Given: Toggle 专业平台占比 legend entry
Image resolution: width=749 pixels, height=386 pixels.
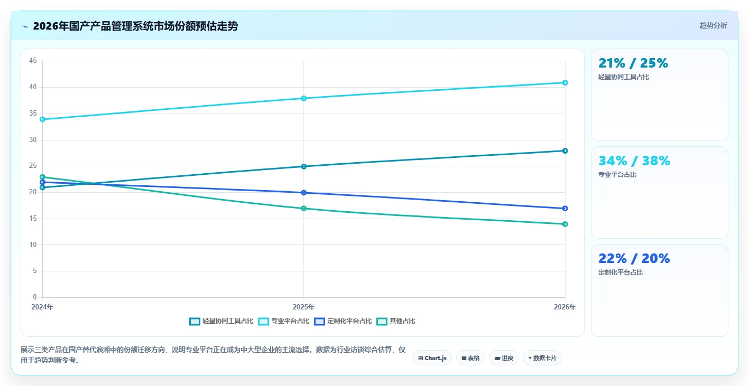Looking at the screenshot, I should pos(284,321).
